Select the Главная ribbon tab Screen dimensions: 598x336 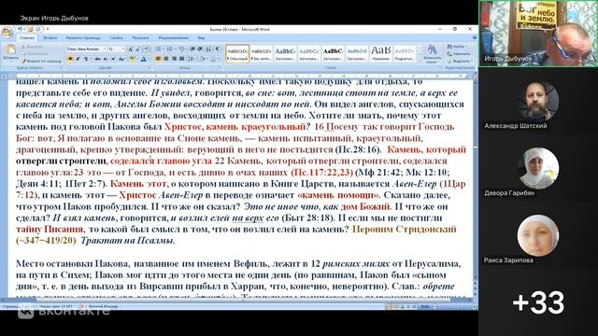point(27,37)
